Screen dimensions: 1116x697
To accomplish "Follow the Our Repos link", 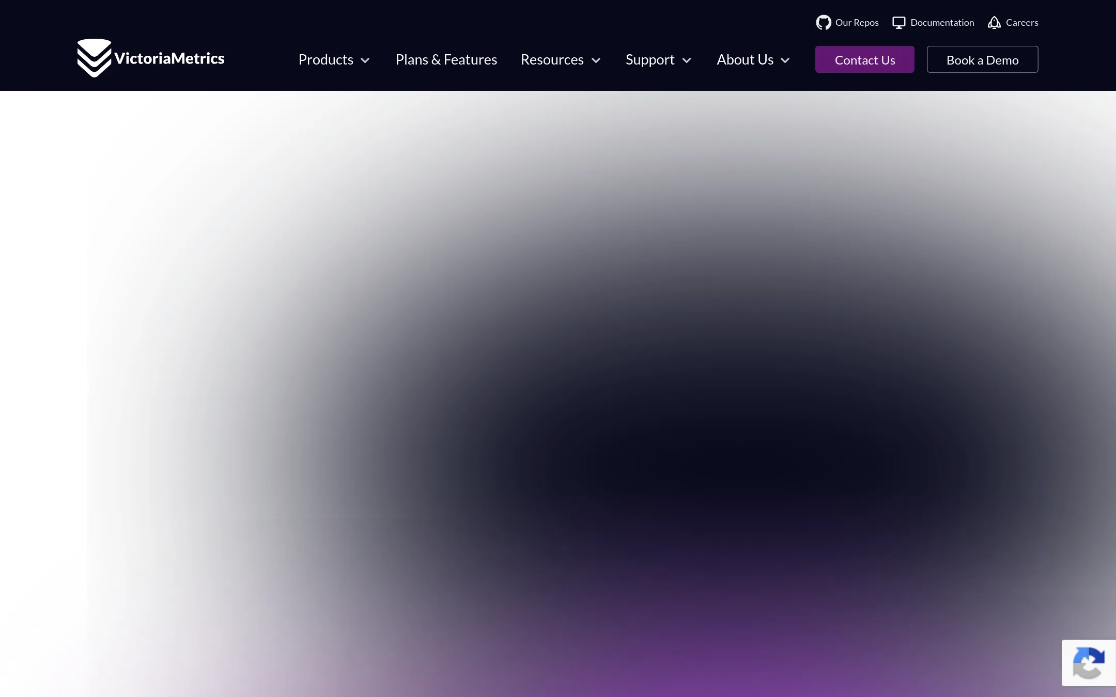I will (x=857, y=23).
